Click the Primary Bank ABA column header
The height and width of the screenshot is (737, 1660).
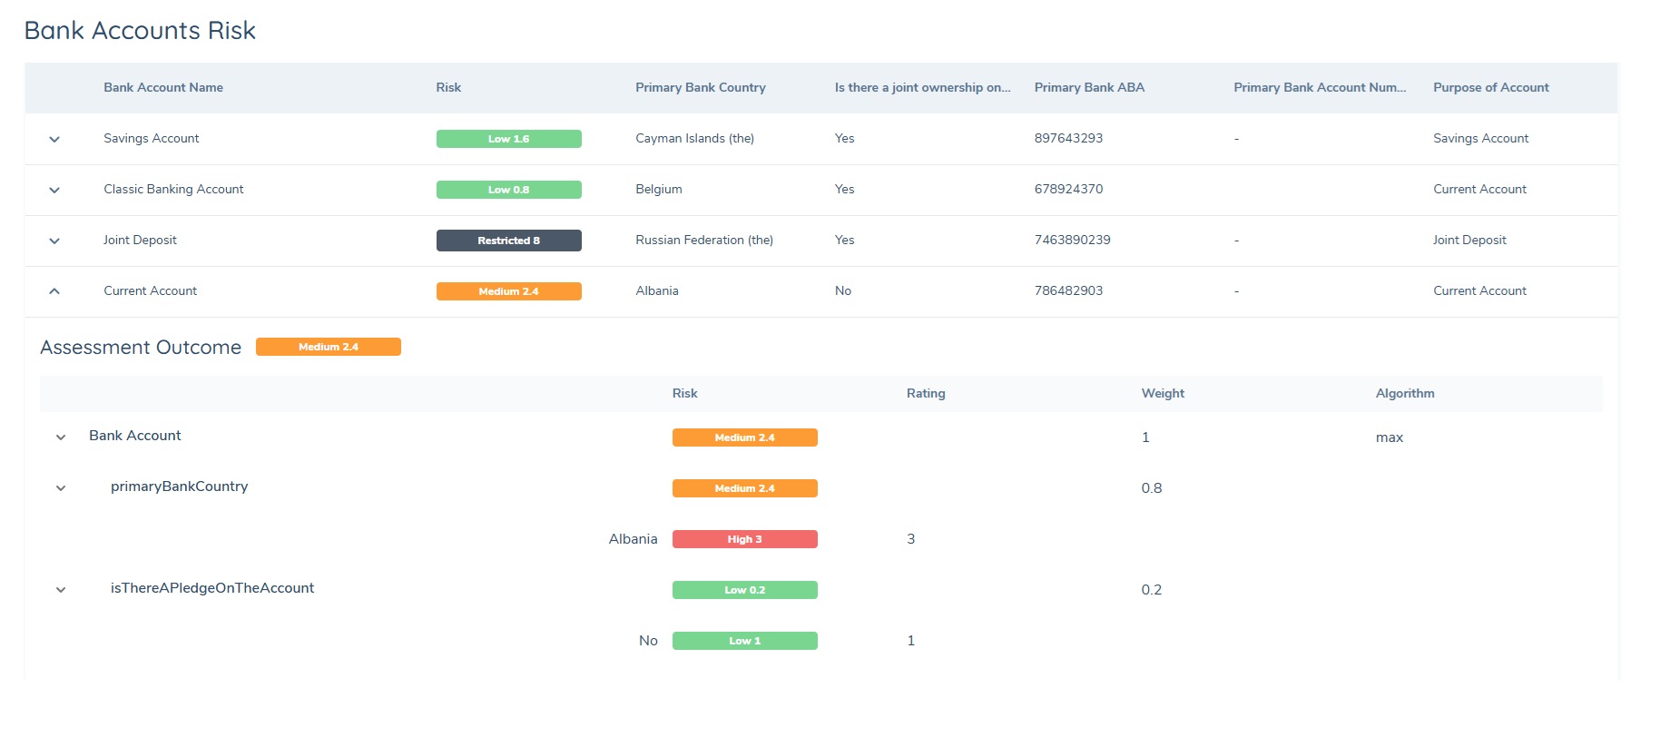coord(1089,88)
